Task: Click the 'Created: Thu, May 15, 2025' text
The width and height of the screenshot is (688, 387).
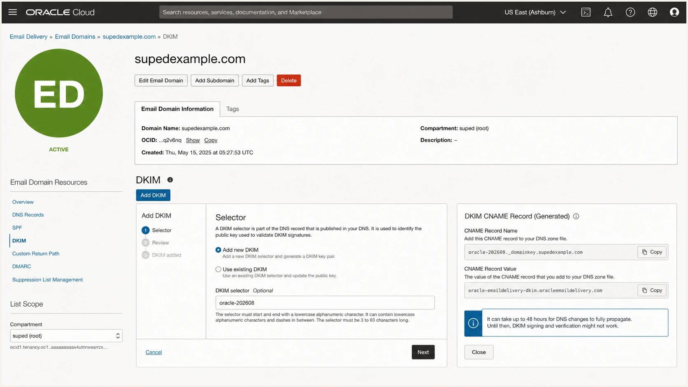Action: click(197, 153)
